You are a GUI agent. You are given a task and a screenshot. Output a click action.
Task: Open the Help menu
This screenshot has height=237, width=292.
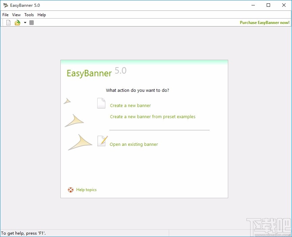click(x=42, y=15)
